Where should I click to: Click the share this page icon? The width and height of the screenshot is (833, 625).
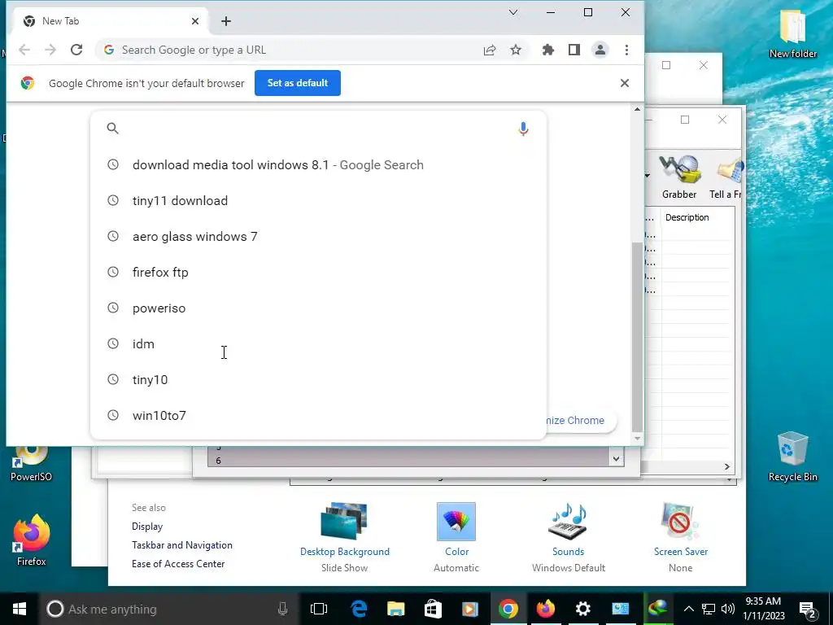click(489, 50)
